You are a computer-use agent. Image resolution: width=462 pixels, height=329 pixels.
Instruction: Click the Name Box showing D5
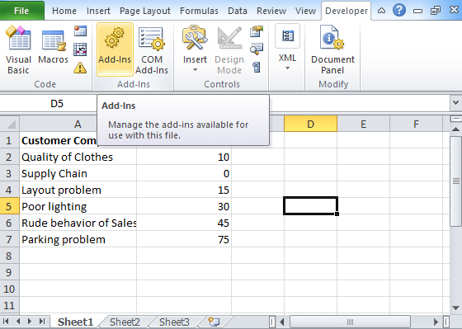coord(57,103)
